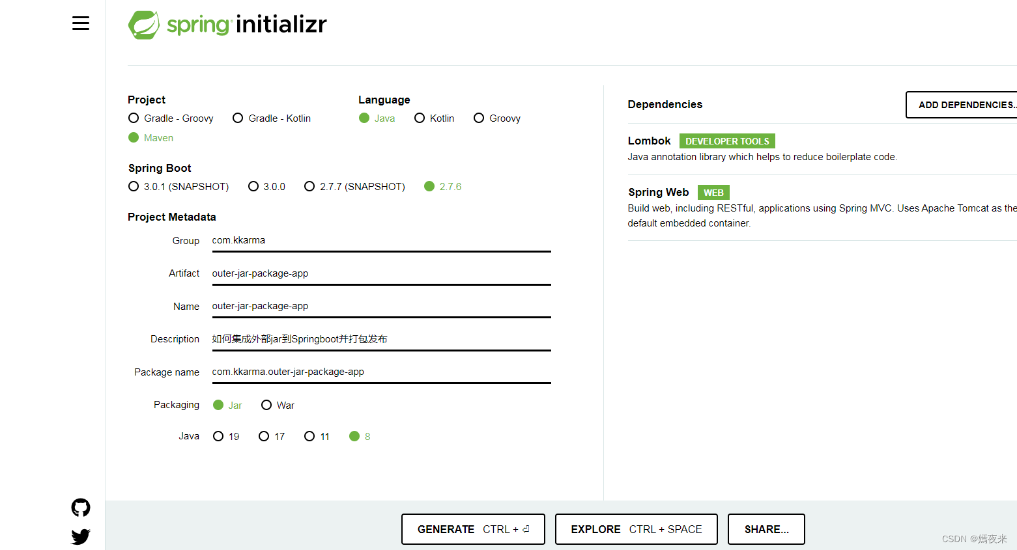Select Spring Boot 3.0.0 version
1017x550 pixels.
pyautogui.click(x=266, y=187)
